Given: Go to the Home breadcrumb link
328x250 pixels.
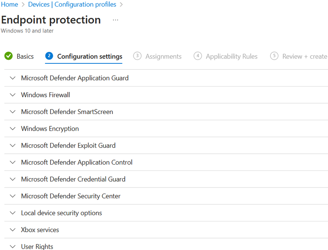Looking at the screenshot, I should 9,4.
